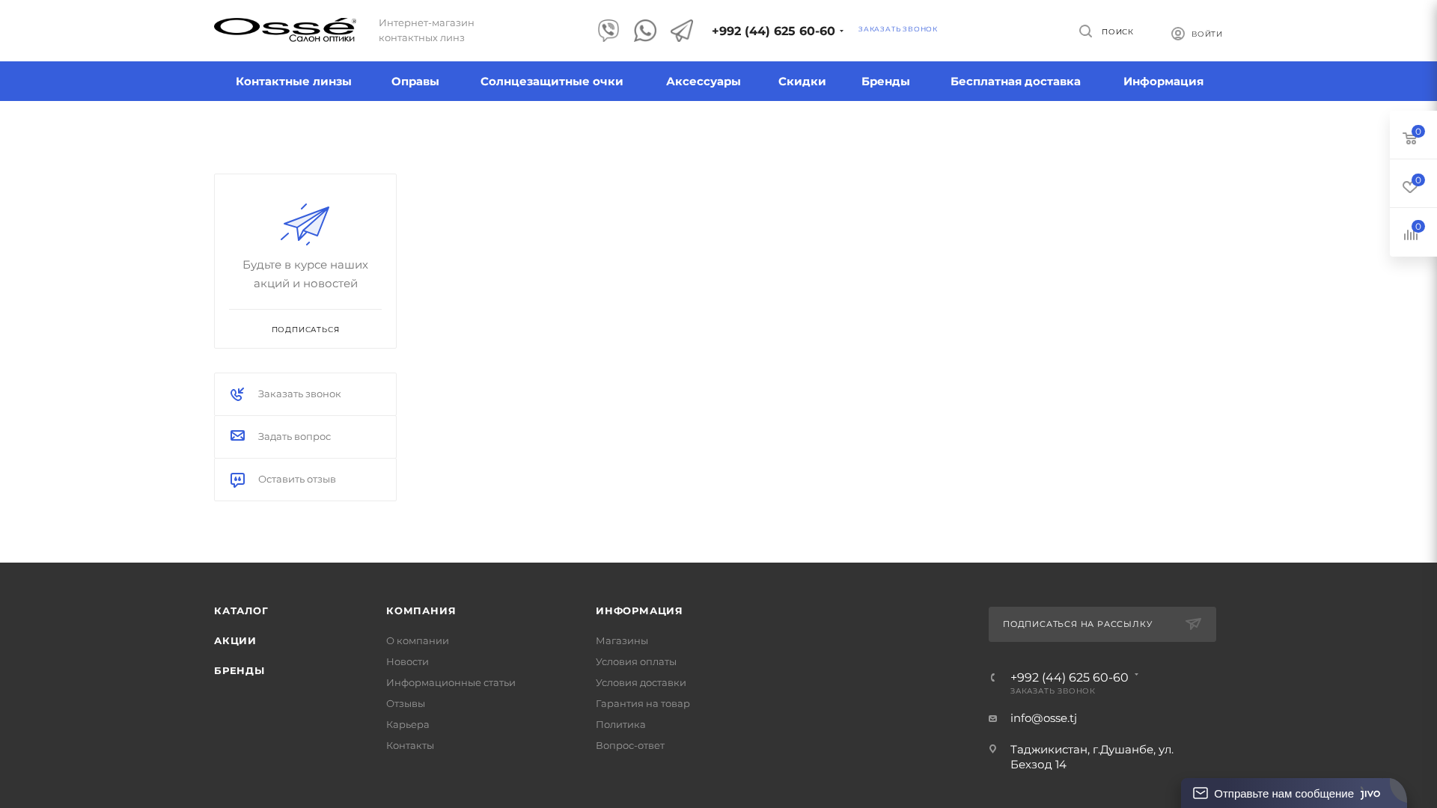Open Viber contact icon in header

608,31
